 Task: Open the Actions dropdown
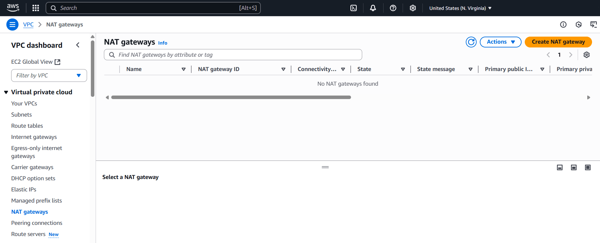[500, 42]
